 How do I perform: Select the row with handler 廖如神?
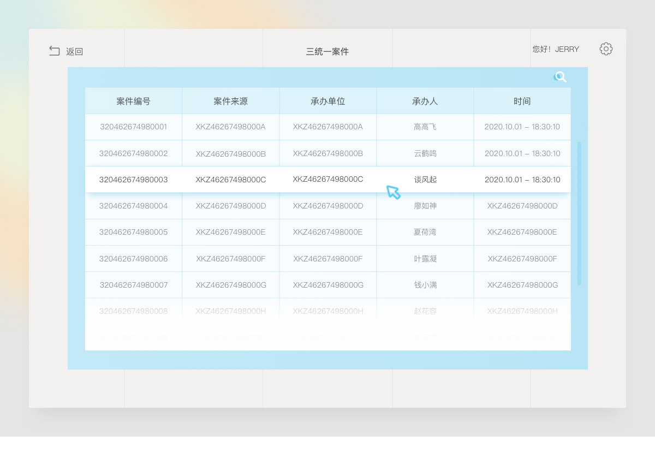point(425,206)
